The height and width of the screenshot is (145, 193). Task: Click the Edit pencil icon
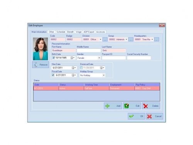tap(127, 106)
